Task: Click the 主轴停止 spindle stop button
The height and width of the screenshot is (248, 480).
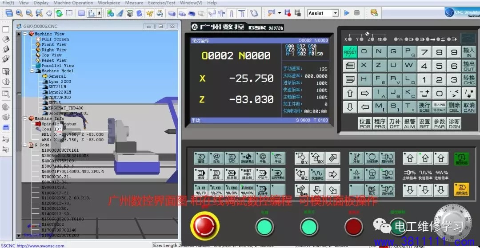Action: (x=387, y=174)
